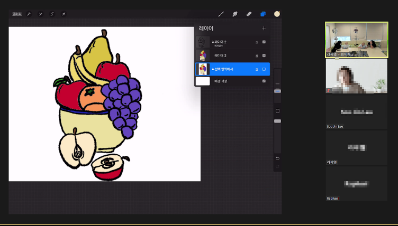Enable visibility for the selected blue layer
398x226 pixels.
pos(264,69)
